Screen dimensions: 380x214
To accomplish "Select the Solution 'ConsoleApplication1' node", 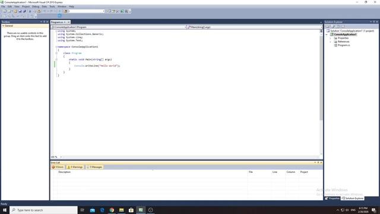I will pos(350,31).
